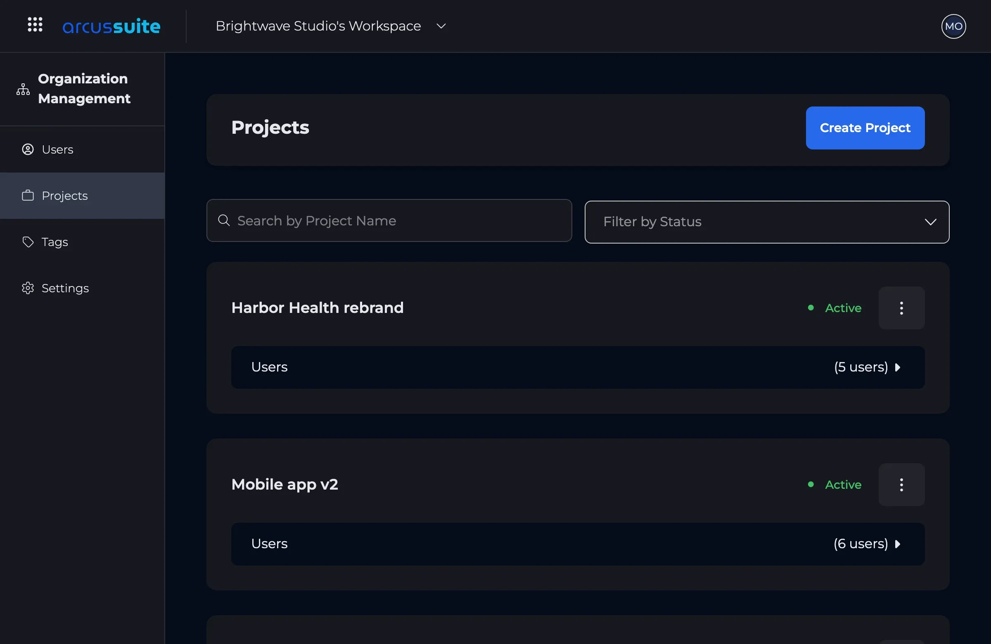Click the Settings sidebar gear icon
This screenshot has height=644, width=991.
pyautogui.click(x=28, y=288)
